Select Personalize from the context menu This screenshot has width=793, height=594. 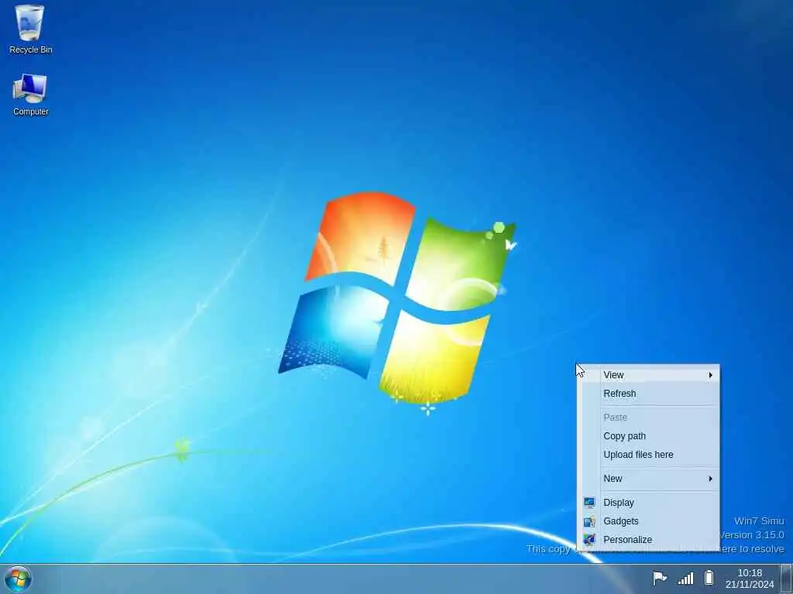(648, 539)
